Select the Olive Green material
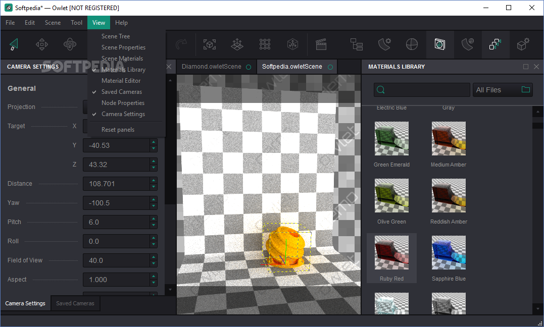The width and height of the screenshot is (544, 327). tap(391, 201)
